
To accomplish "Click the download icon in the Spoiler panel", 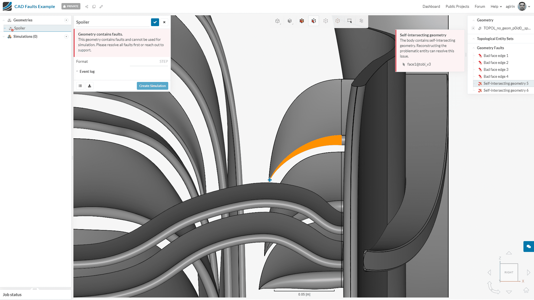I will click(x=90, y=86).
